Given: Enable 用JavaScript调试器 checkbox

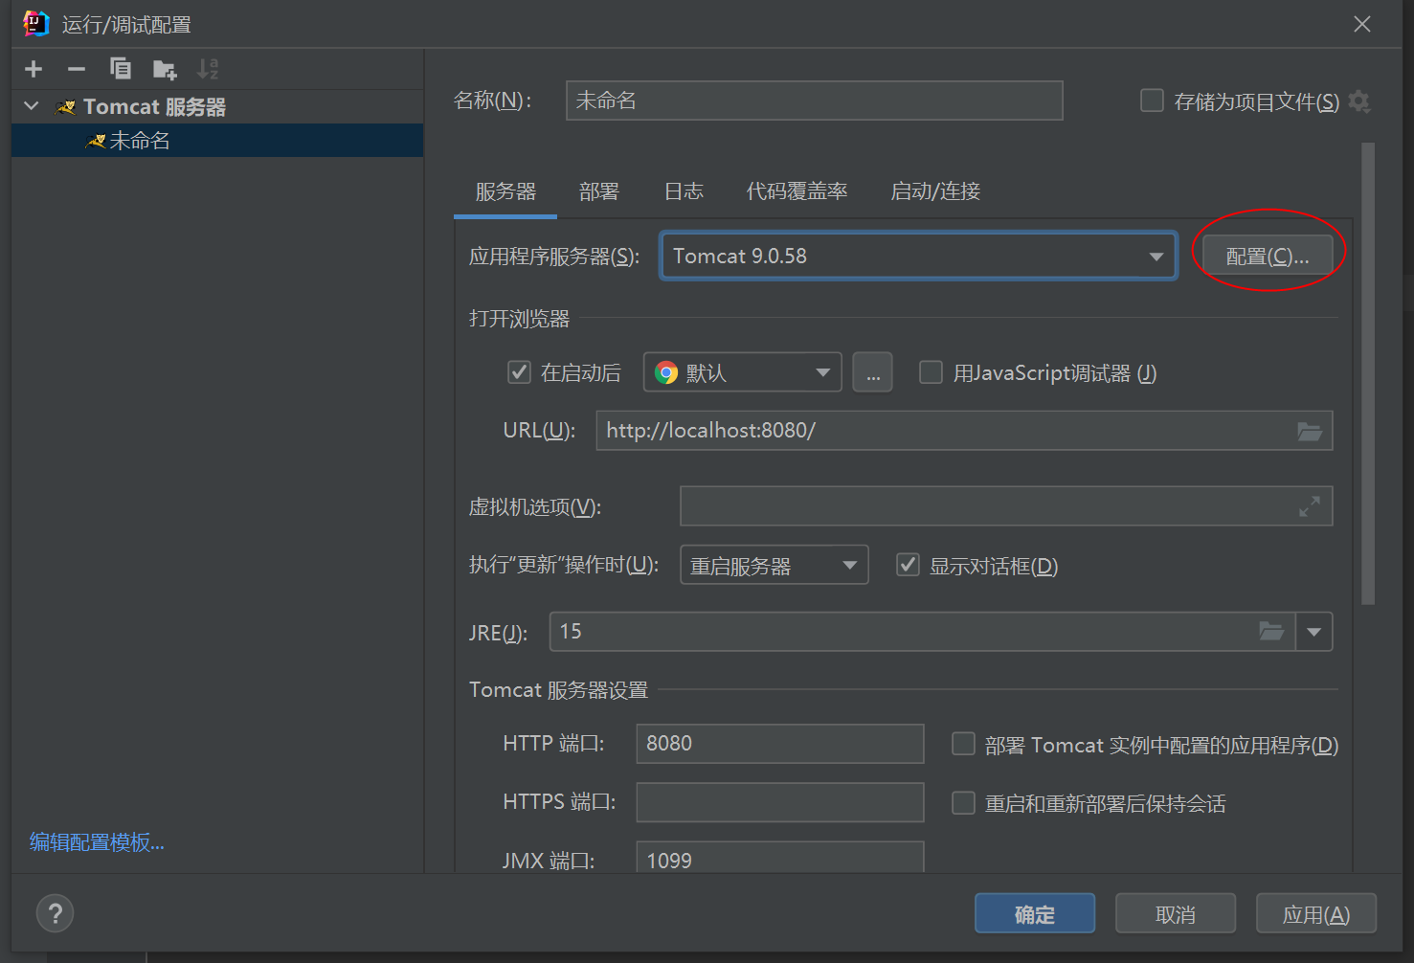Looking at the screenshot, I should pos(931,372).
